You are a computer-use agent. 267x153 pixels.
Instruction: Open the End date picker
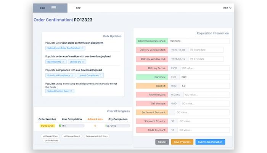pos(206,59)
